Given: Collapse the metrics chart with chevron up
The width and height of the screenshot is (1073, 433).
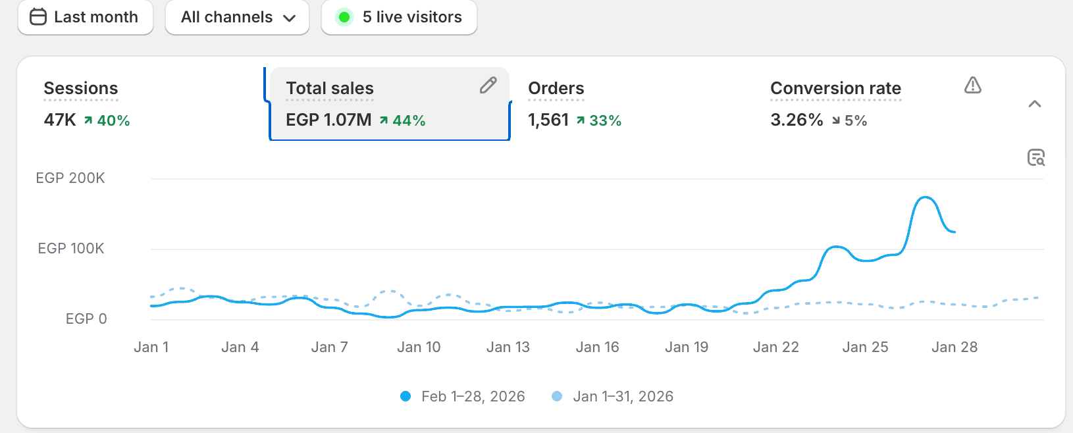Looking at the screenshot, I should point(1035,104).
